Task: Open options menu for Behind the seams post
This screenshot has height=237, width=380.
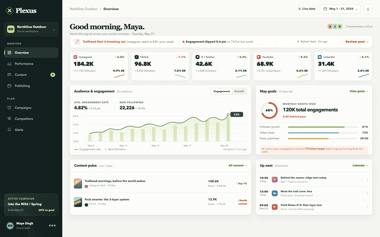Action: (x=367, y=180)
